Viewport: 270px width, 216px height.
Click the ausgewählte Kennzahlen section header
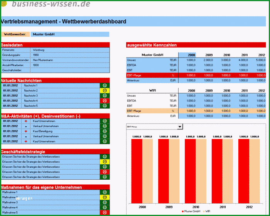tap(196, 45)
